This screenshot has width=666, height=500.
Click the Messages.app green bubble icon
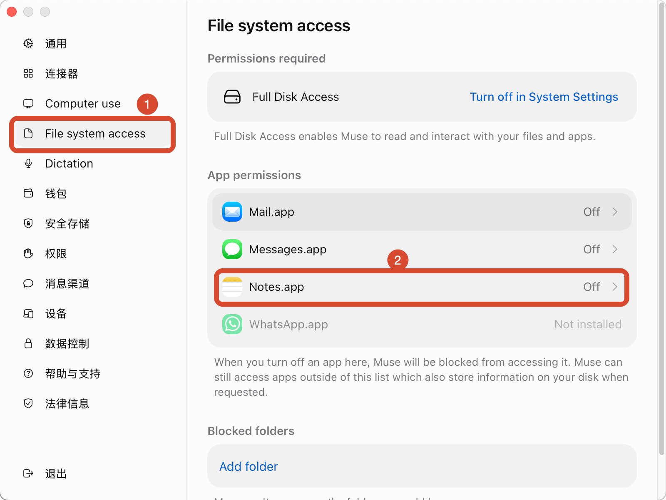(x=232, y=249)
